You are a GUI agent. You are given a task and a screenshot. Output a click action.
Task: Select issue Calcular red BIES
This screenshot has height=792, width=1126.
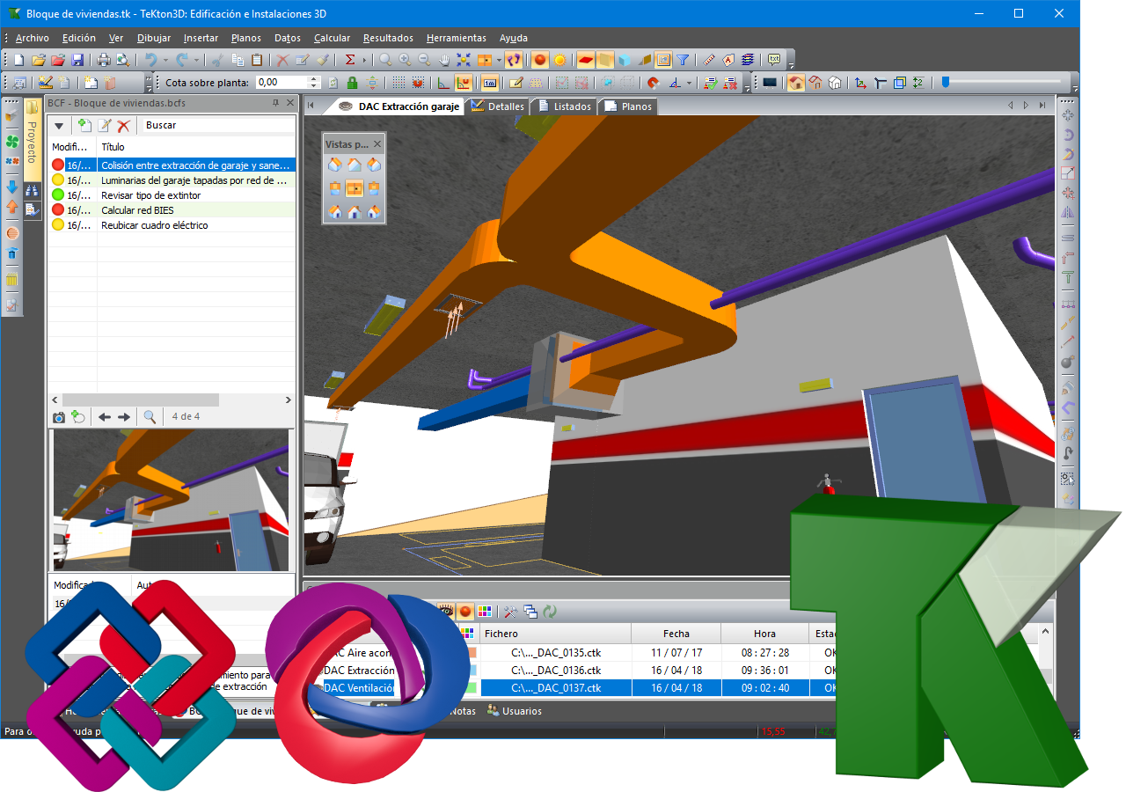(x=172, y=209)
